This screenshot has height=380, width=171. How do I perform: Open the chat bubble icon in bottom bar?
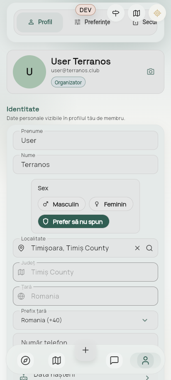114,360
